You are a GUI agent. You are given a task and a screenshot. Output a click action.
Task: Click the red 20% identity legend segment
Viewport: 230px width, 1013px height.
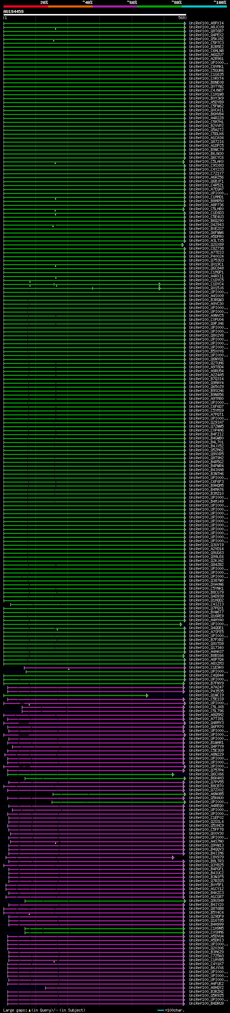tap(26, 6)
